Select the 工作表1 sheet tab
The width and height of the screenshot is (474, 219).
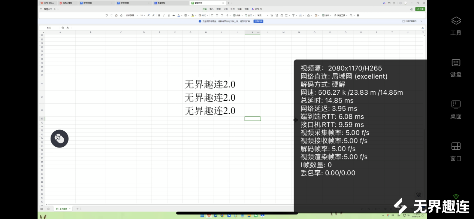click(x=63, y=209)
